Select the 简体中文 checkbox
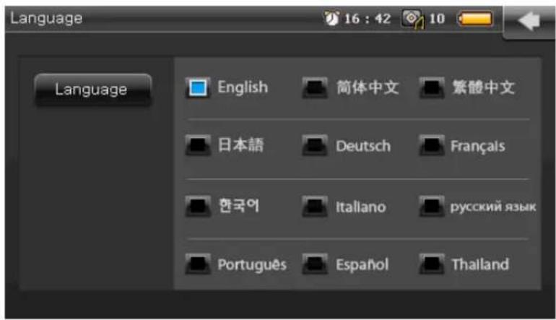This screenshot has width=556, height=320. pyautogui.click(x=315, y=87)
